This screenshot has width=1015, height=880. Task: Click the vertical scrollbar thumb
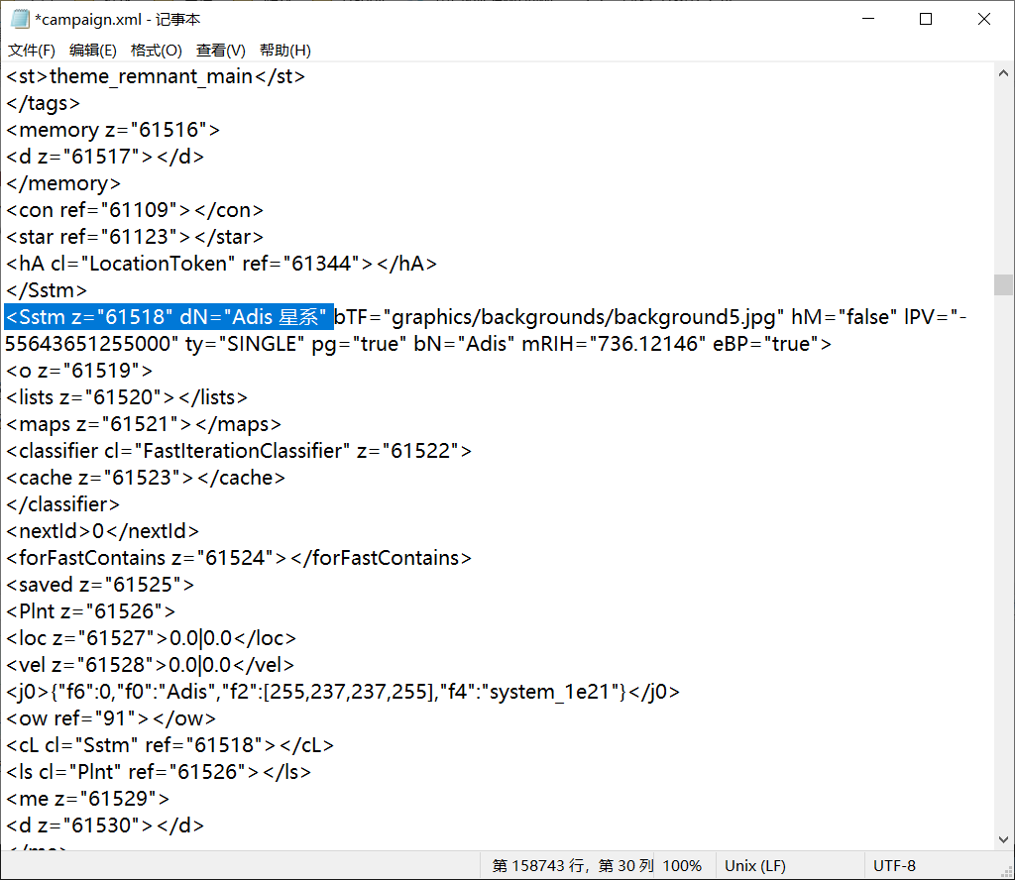click(1003, 284)
